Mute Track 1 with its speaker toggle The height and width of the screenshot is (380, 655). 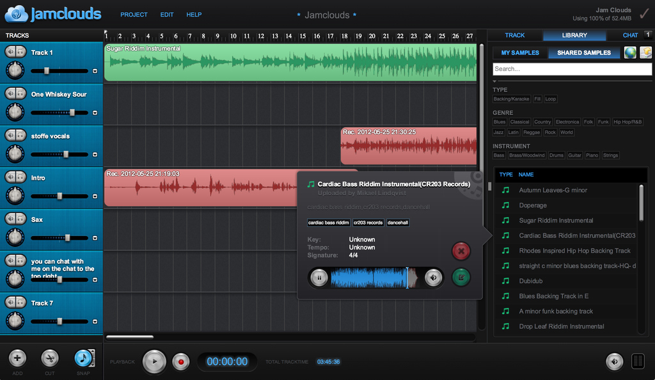[10, 51]
